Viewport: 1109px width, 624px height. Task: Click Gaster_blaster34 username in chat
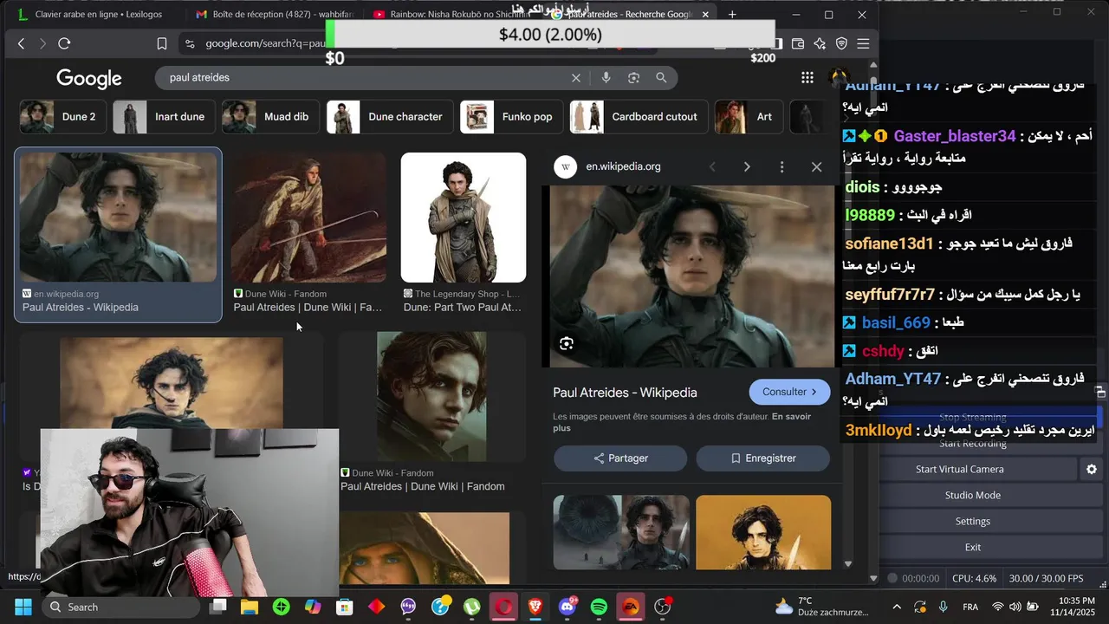tap(954, 136)
